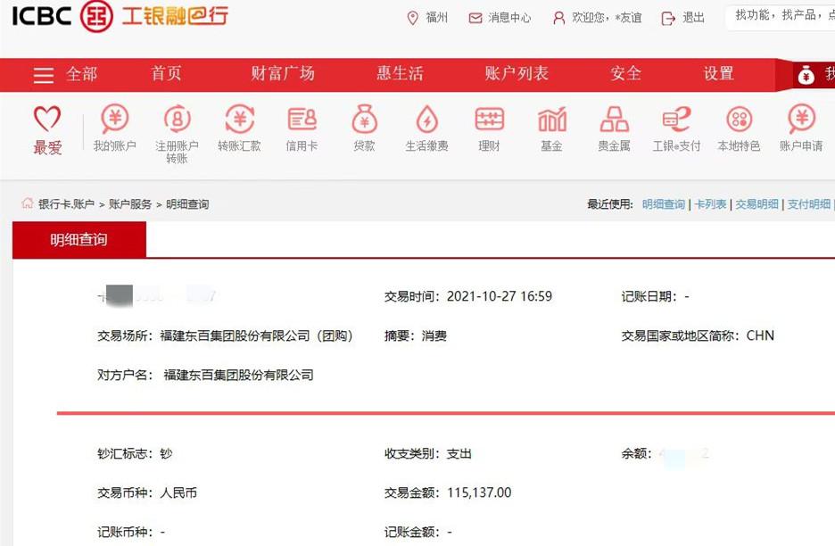Click the 收支类别 value 支出
This screenshot has width=835, height=546.
tap(459, 454)
